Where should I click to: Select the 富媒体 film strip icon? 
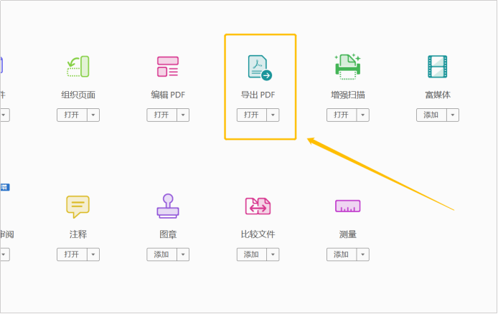[x=438, y=67]
